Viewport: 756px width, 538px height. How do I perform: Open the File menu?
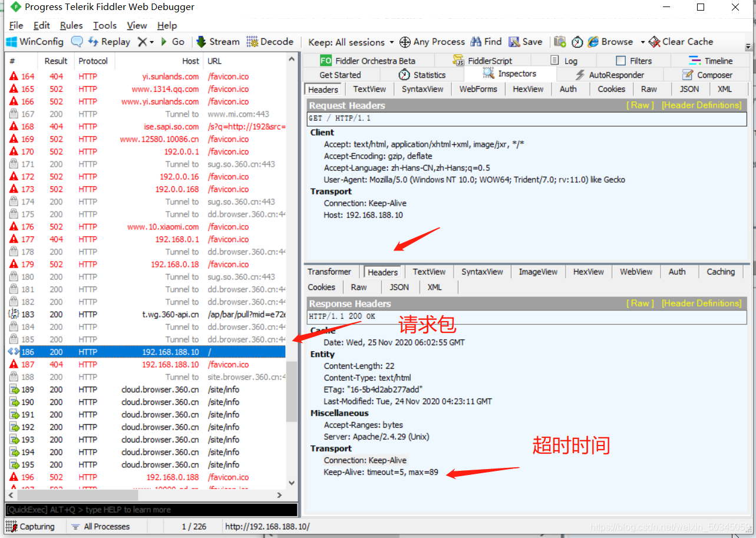(16, 25)
